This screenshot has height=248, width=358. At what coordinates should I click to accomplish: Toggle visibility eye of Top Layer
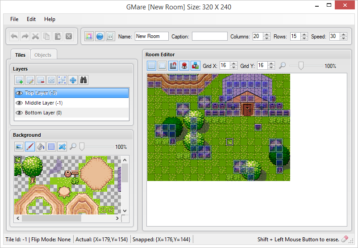coord(19,93)
